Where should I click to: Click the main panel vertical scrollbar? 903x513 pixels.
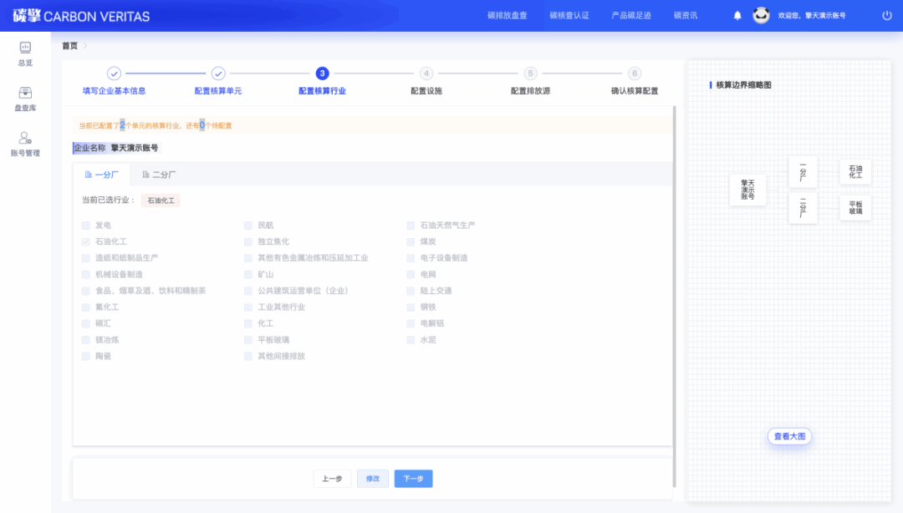click(x=675, y=297)
